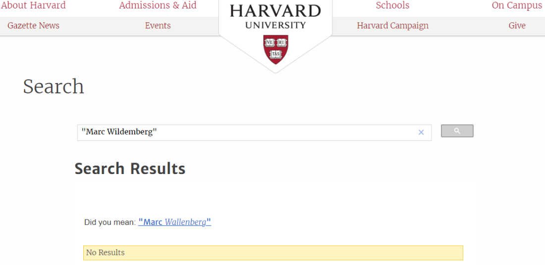This screenshot has width=545, height=265.
Task: Click the italic word Wallenberg in the suggestion
Action: [185, 222]
